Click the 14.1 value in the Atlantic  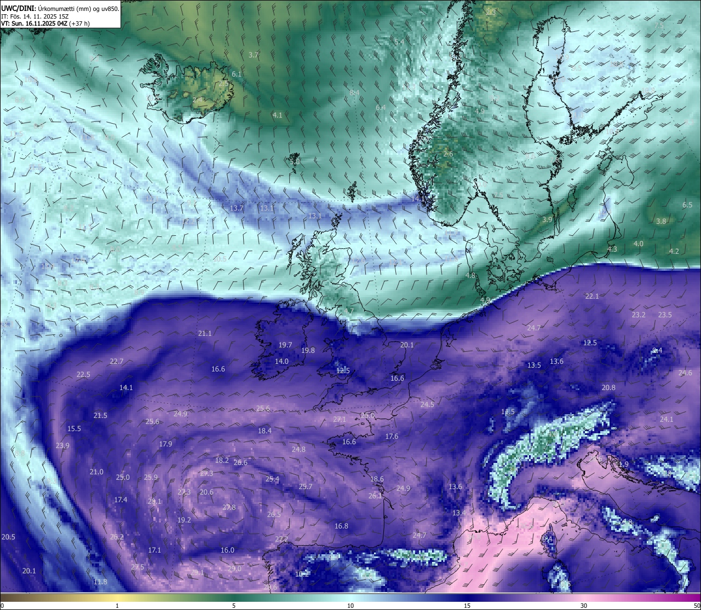pos(126,388)
